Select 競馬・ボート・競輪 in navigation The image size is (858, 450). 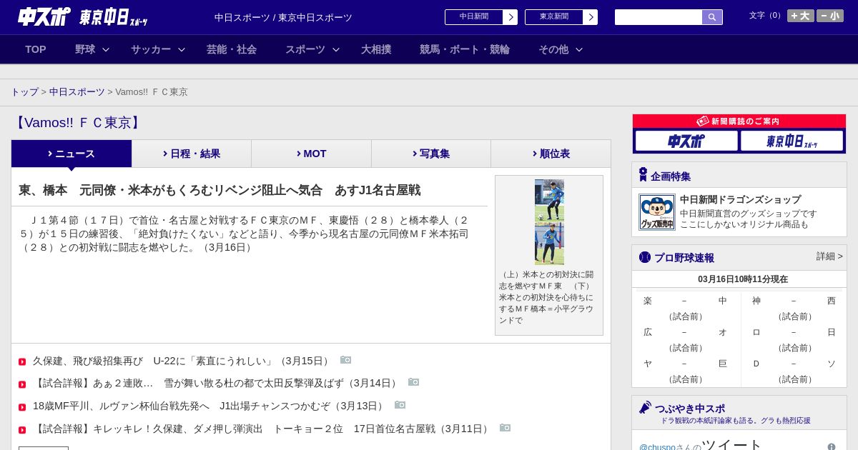465,49
